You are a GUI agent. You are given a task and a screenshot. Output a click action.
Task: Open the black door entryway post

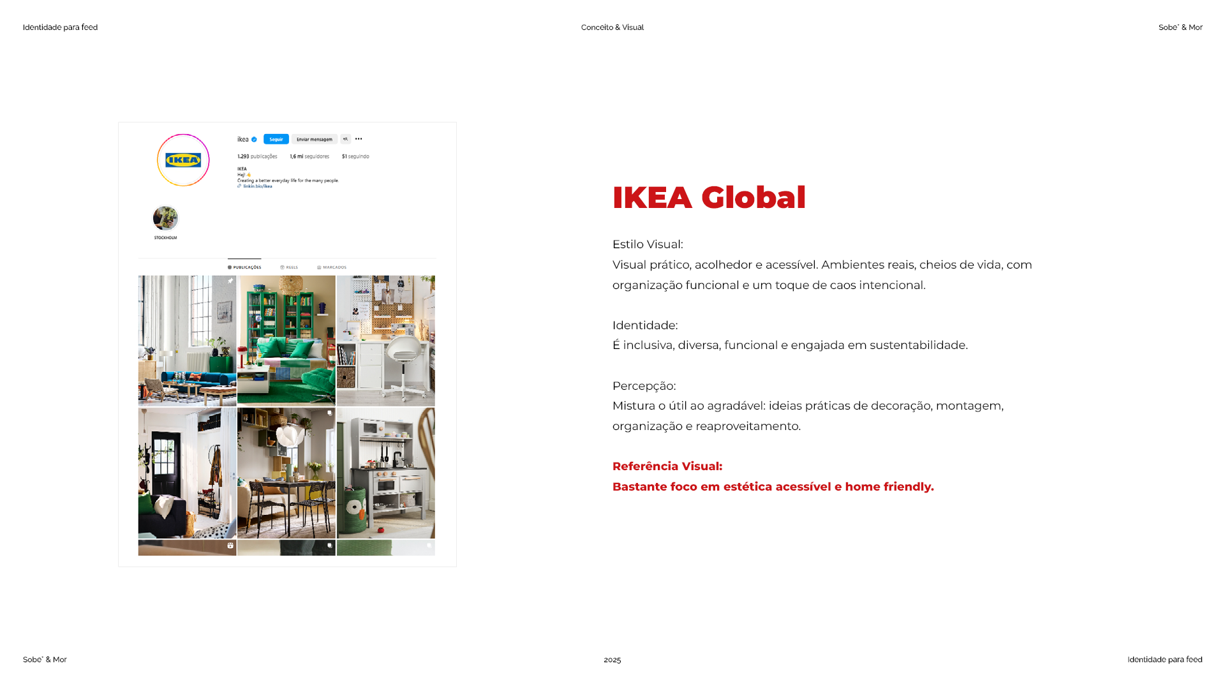click(x=187, y=473)
